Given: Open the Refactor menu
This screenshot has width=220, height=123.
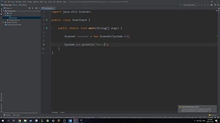Looking at the screenshot, I should (x=36, y=2).
